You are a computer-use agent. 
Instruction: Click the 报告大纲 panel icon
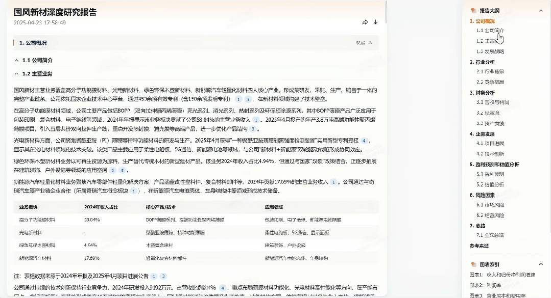[x=474, y=10]
